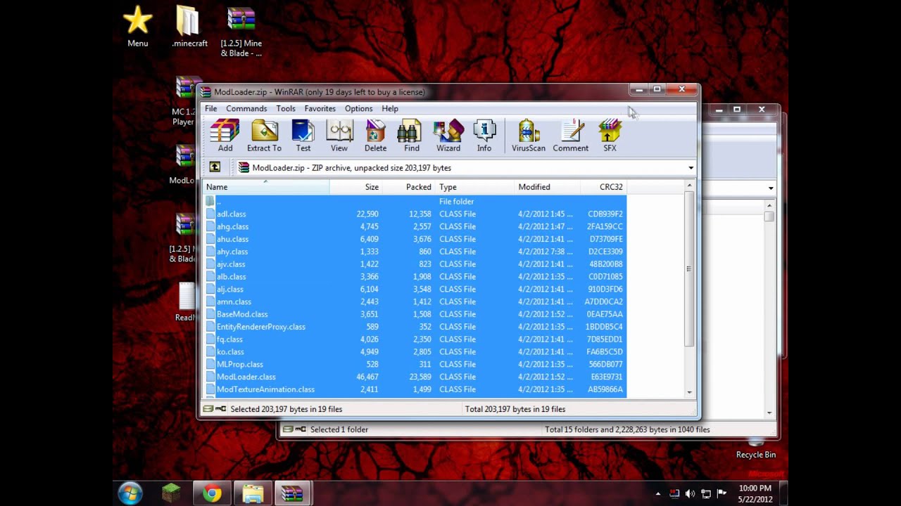Open the Commands menu

(246, 109)
